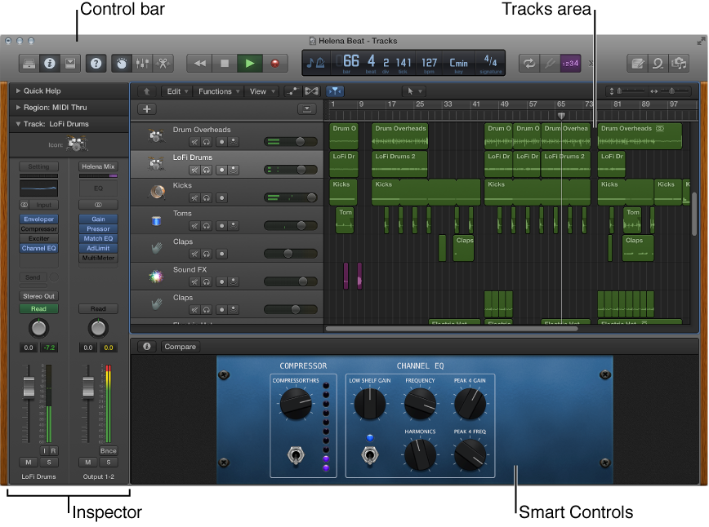Add a new track with the plus icon
Image resolution: width=709 pixels, height=527 pixels.
pyautogui.click(x=146, y=108)
